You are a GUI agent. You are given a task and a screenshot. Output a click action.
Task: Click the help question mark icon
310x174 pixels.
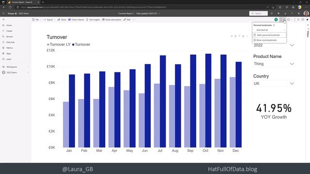(292, 14)
